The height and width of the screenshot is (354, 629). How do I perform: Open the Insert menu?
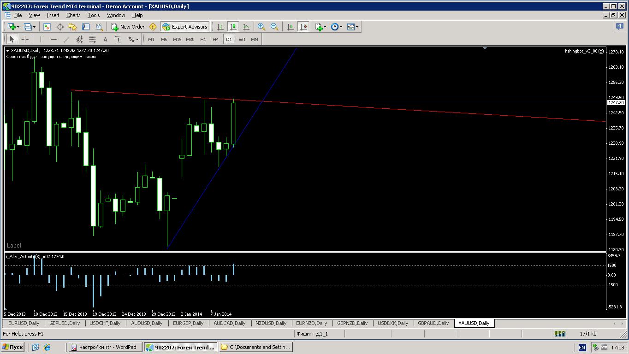click(53, 15)
